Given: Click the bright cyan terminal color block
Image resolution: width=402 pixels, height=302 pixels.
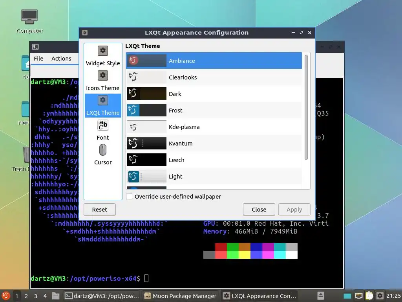Looking at the screenshot, I should point(280,255).
